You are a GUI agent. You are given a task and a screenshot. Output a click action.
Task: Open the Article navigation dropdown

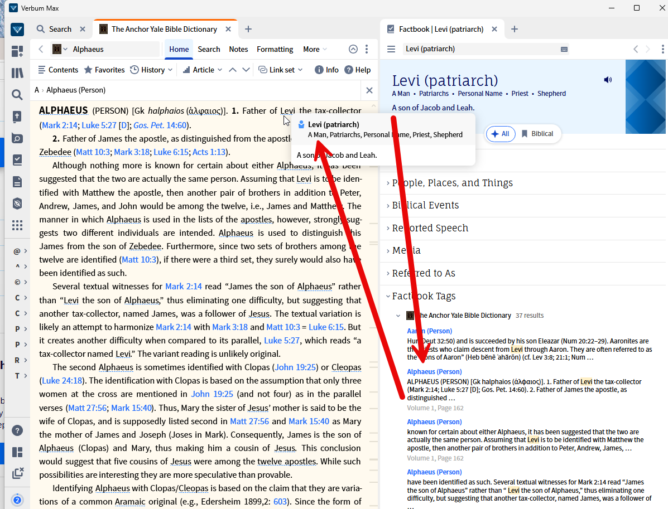203,70
